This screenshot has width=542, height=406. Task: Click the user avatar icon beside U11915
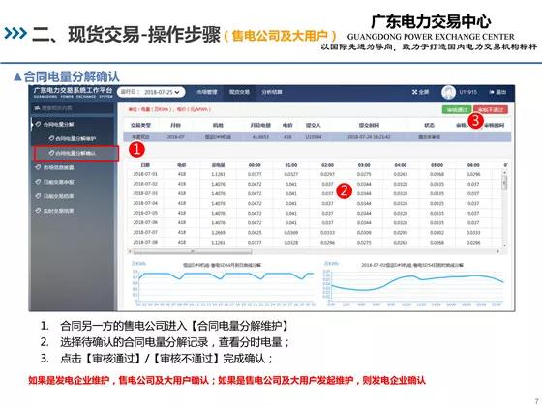[x=448, y=92]
